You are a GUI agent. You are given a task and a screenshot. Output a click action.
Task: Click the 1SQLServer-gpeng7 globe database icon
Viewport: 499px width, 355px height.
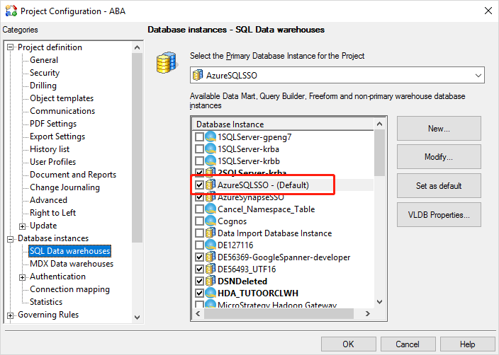click(211, 136)
